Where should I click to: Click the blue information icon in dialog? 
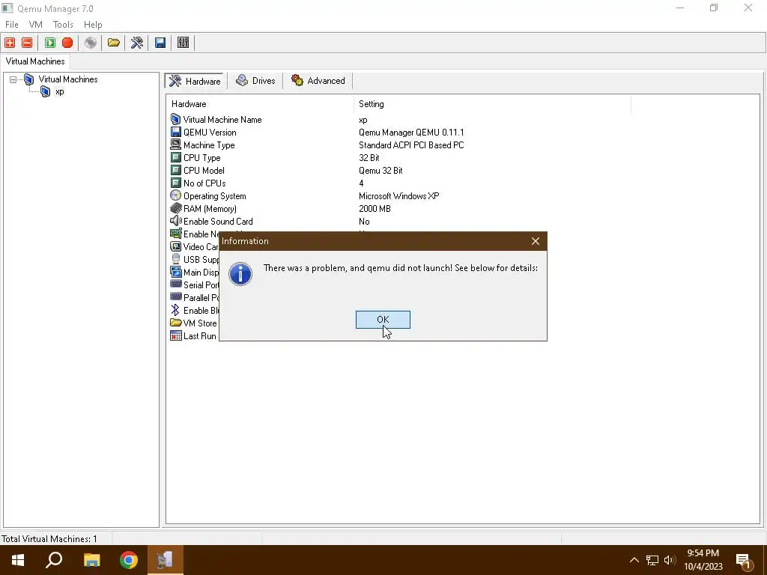coord(240,274)
